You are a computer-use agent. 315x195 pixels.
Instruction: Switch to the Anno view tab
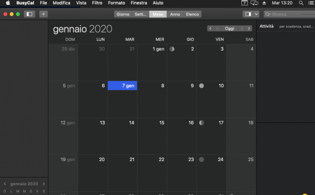coord(175,14)
